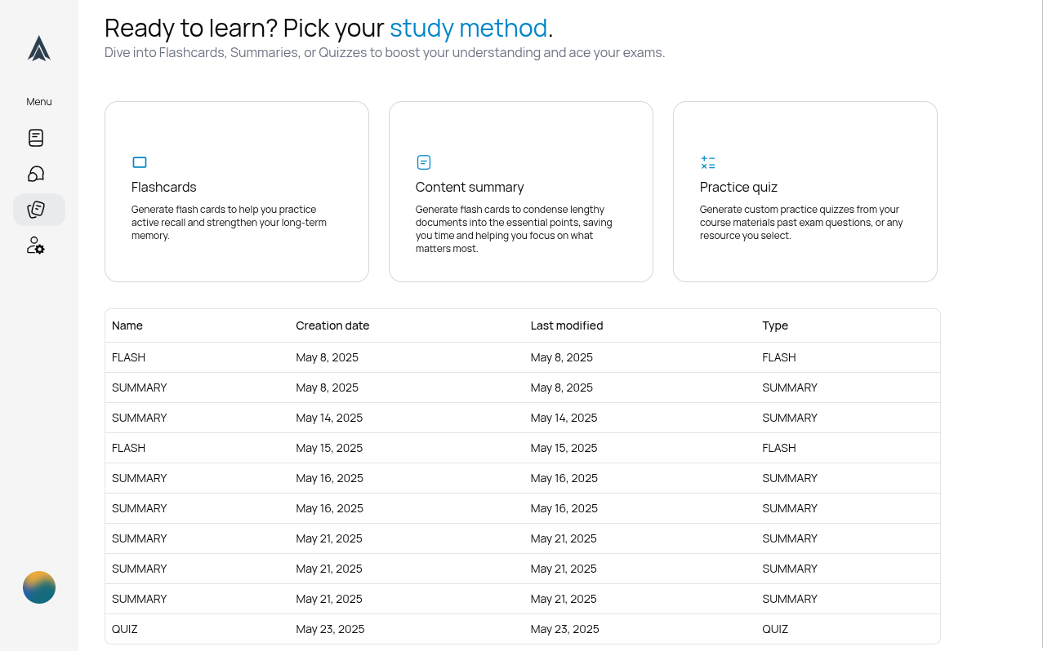The height and width of the screenshot is (651, 1043).
Task: Click the Name column header
Action: [x=127, y=325]
